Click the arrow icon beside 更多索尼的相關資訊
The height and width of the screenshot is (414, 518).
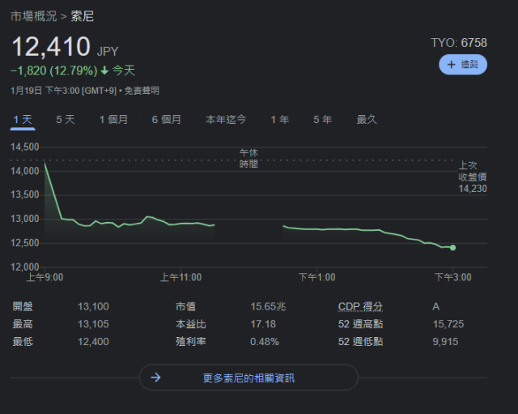[156, 378]
